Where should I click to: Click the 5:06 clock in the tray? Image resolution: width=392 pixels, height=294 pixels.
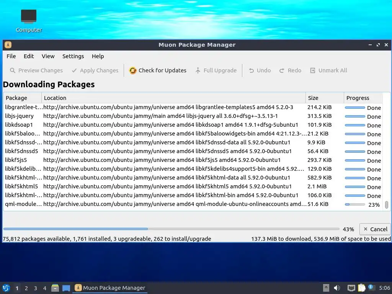tap(384, 288)
